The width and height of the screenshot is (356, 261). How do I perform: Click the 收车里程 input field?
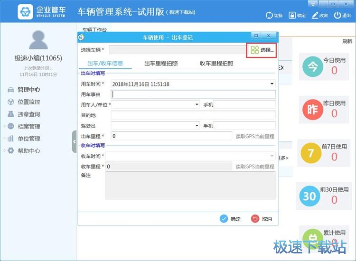pos(169,167)
